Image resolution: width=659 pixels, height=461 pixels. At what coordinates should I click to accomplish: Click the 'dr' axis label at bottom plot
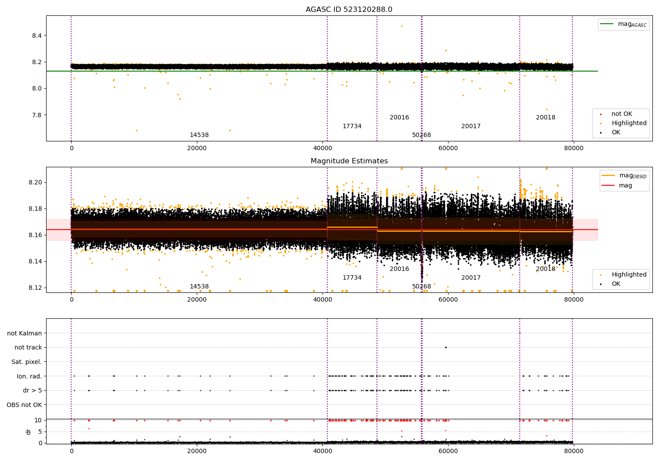point(29,432)
